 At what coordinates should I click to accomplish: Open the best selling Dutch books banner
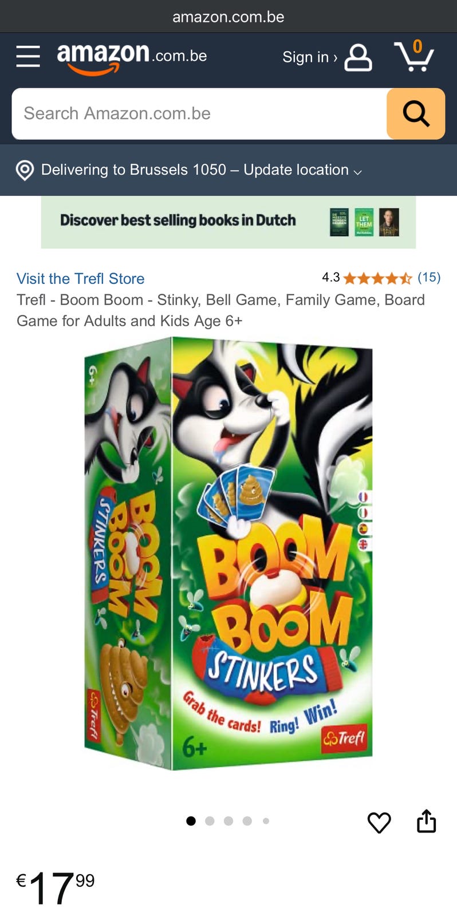pos(229,222)
